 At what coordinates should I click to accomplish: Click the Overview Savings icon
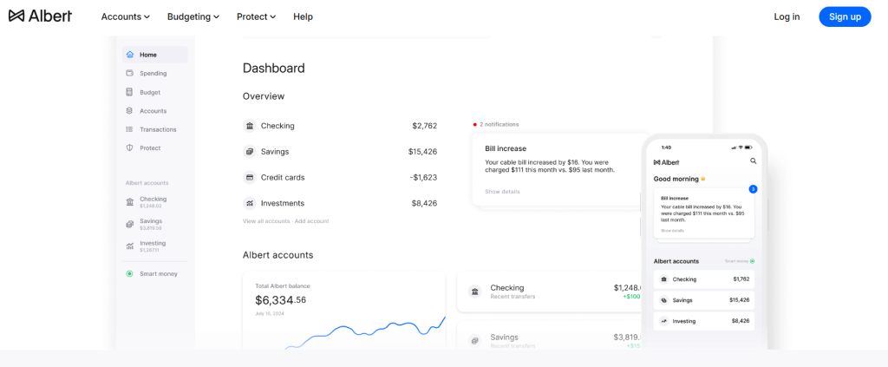tap(249, 152)
